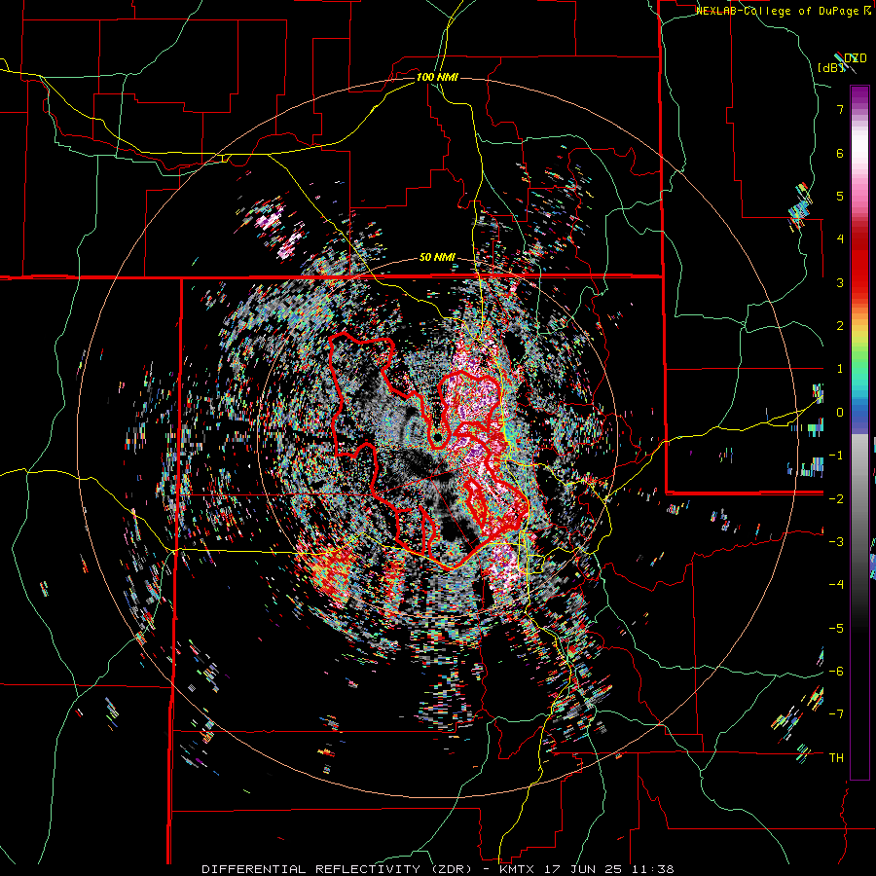Click the -1 value on the scale
The image size is (876, 876).
coord(836,456)
